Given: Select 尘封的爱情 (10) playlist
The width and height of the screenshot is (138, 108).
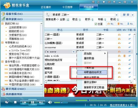Looking at the screenshot, I should [18, 27].
